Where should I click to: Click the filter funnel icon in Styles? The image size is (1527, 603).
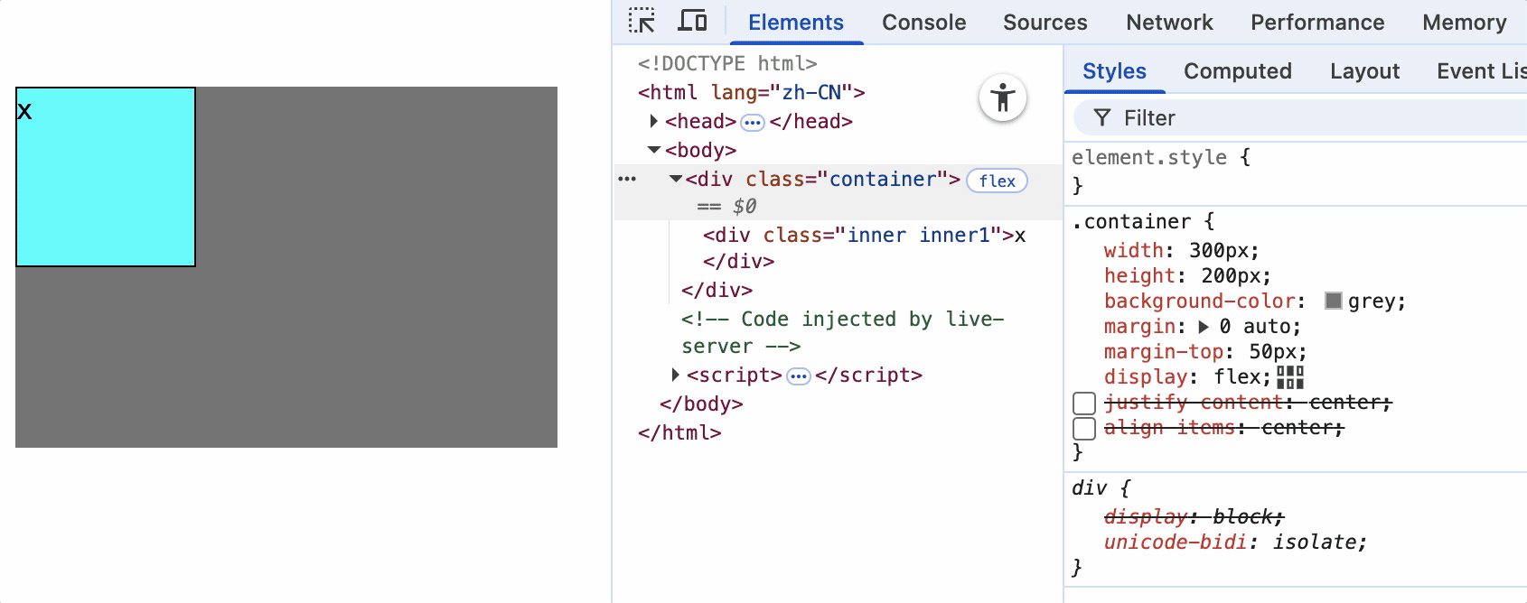pos(1102,117)
